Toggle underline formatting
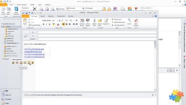This screenshot has width=186, height=105. (49, 24)
